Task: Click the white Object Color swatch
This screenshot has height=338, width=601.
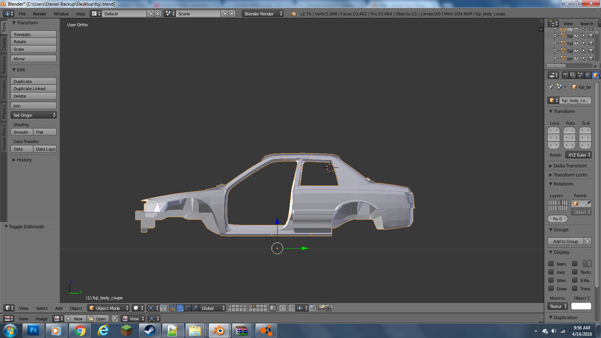Action: (581, 306)
